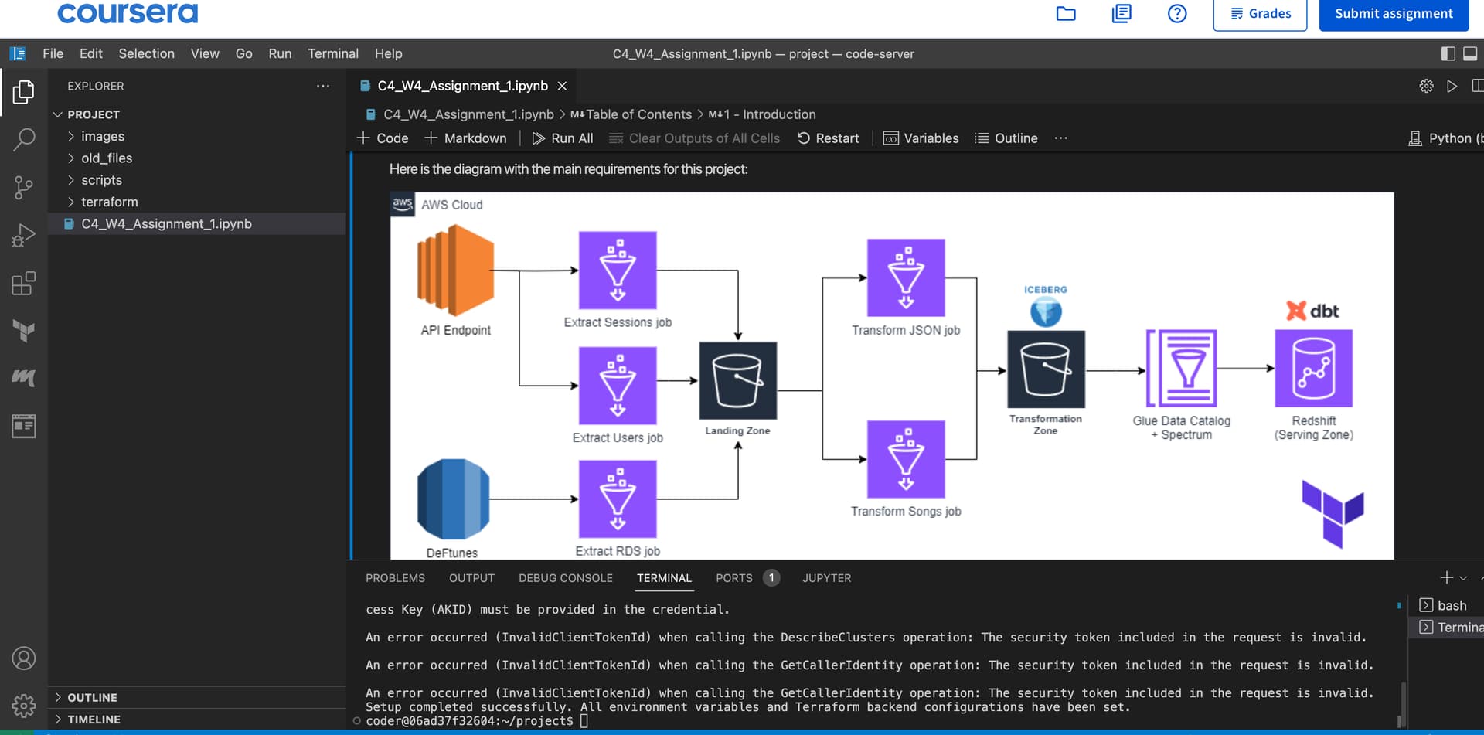Switch to the DEBUG CONSOLE tab

coord(566,578)
